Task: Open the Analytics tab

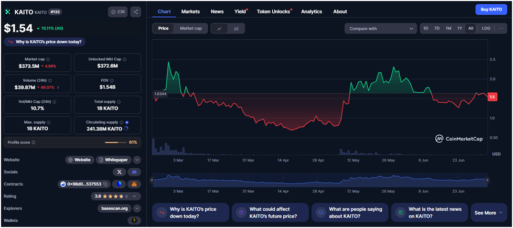Action: point(312,12)
